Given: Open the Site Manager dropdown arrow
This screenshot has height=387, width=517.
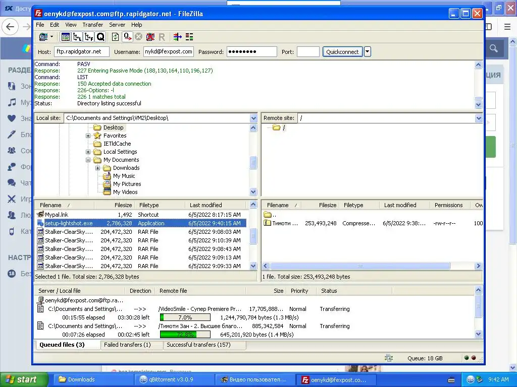Looking at the screenshot, I should pyautogui.click(x=52, y=37).
